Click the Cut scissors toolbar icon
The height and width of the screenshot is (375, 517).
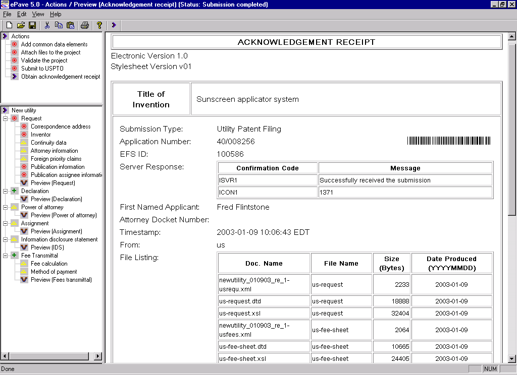point(47,25)
